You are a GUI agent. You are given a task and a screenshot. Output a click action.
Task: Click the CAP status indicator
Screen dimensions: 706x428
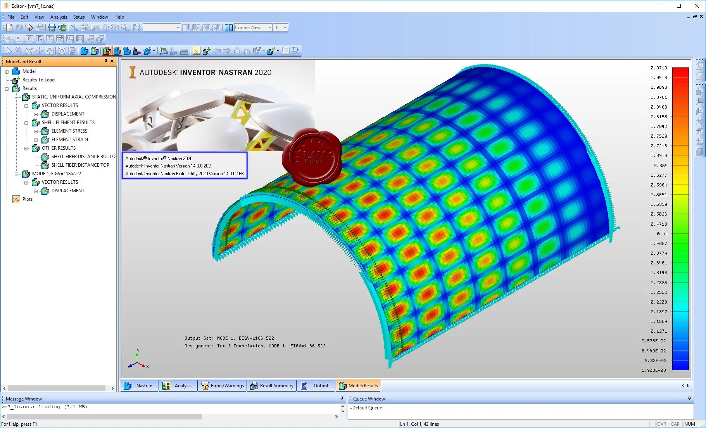pyautogui.click(x=675, y=424)
